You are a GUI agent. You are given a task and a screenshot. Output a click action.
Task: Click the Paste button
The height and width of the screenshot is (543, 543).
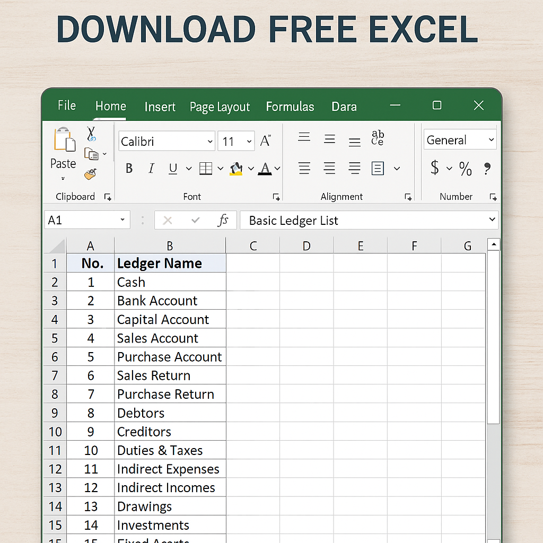pyautogui.click(x=63, y=151)
